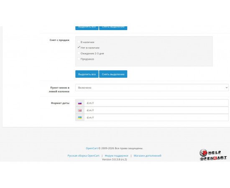The height and width of the screenshot is (188, 230).
Task: Click the Russian flag icon in date format
Action: [80, 103]
